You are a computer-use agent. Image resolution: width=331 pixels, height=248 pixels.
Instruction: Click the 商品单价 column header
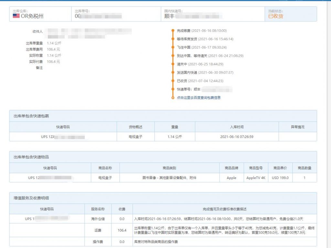pos(281,168)
